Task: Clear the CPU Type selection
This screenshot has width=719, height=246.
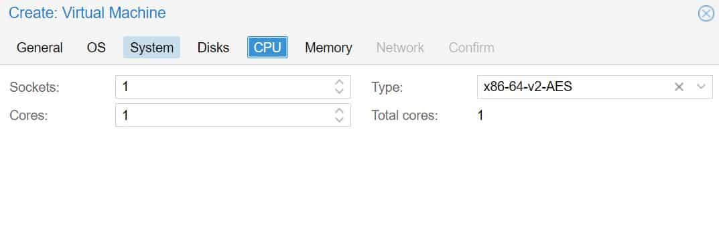Action: click(679, 86)
